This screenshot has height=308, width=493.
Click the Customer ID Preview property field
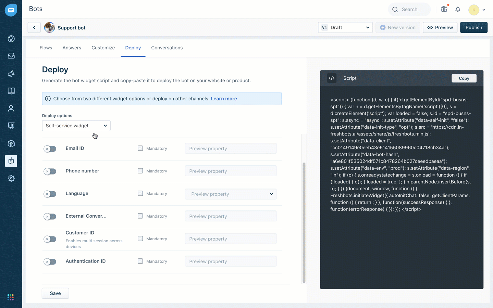coord(231,239)
